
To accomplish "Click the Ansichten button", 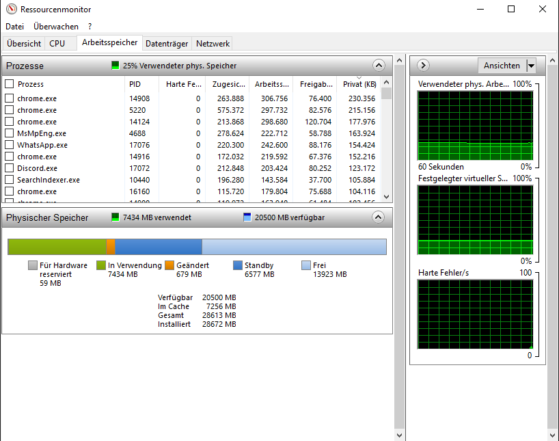I will [502, 66].
